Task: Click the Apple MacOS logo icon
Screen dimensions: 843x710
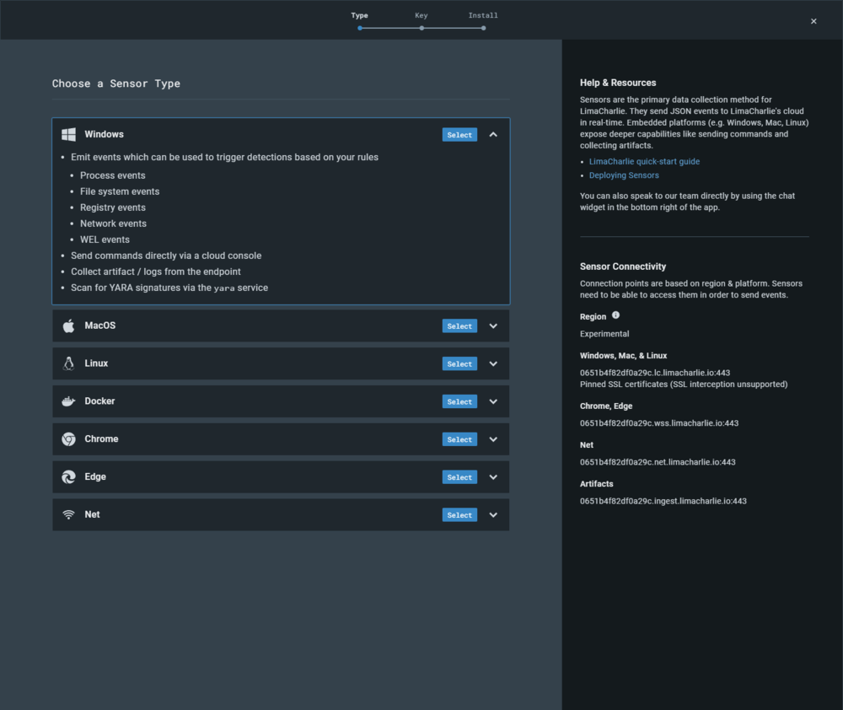Action: click(x=68, y=326)
